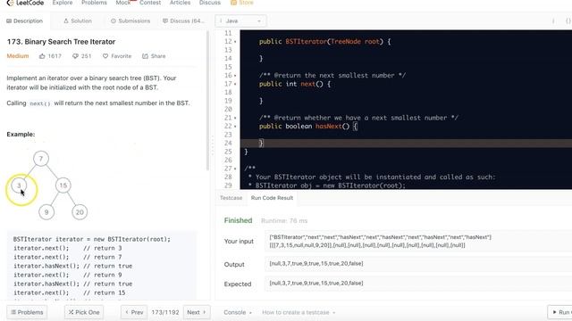Image resolution: width=572 pixels, height=321 pixels.
Task: Click the Favorite heart button
Action: tap(117, 56)
